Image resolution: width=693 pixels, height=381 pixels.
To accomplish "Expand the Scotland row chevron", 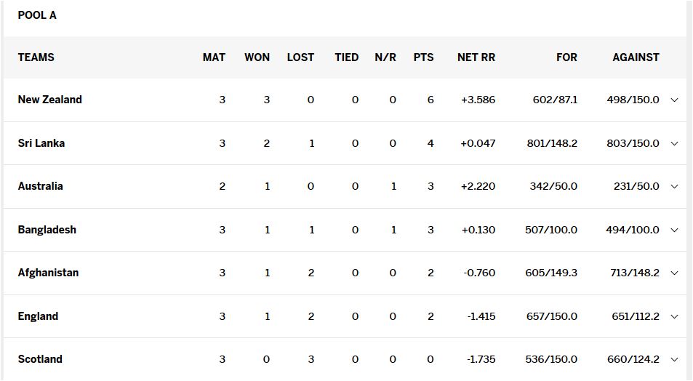I will point(674,360).
